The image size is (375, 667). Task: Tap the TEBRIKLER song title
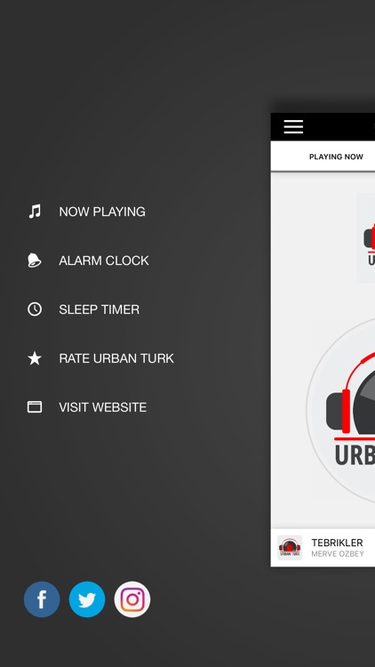pos(337,542)
